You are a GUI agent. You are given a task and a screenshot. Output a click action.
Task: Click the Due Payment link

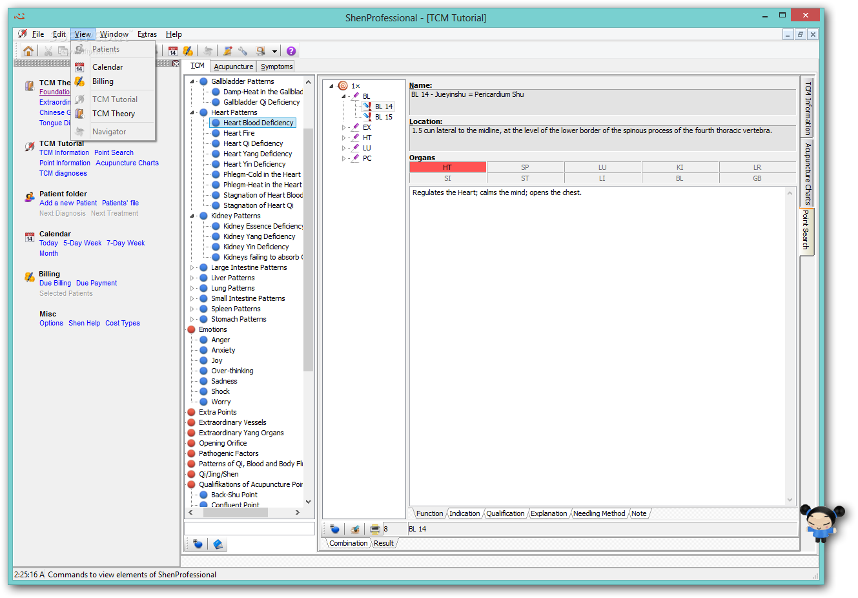pyautogui.click(x=97, y=283)
